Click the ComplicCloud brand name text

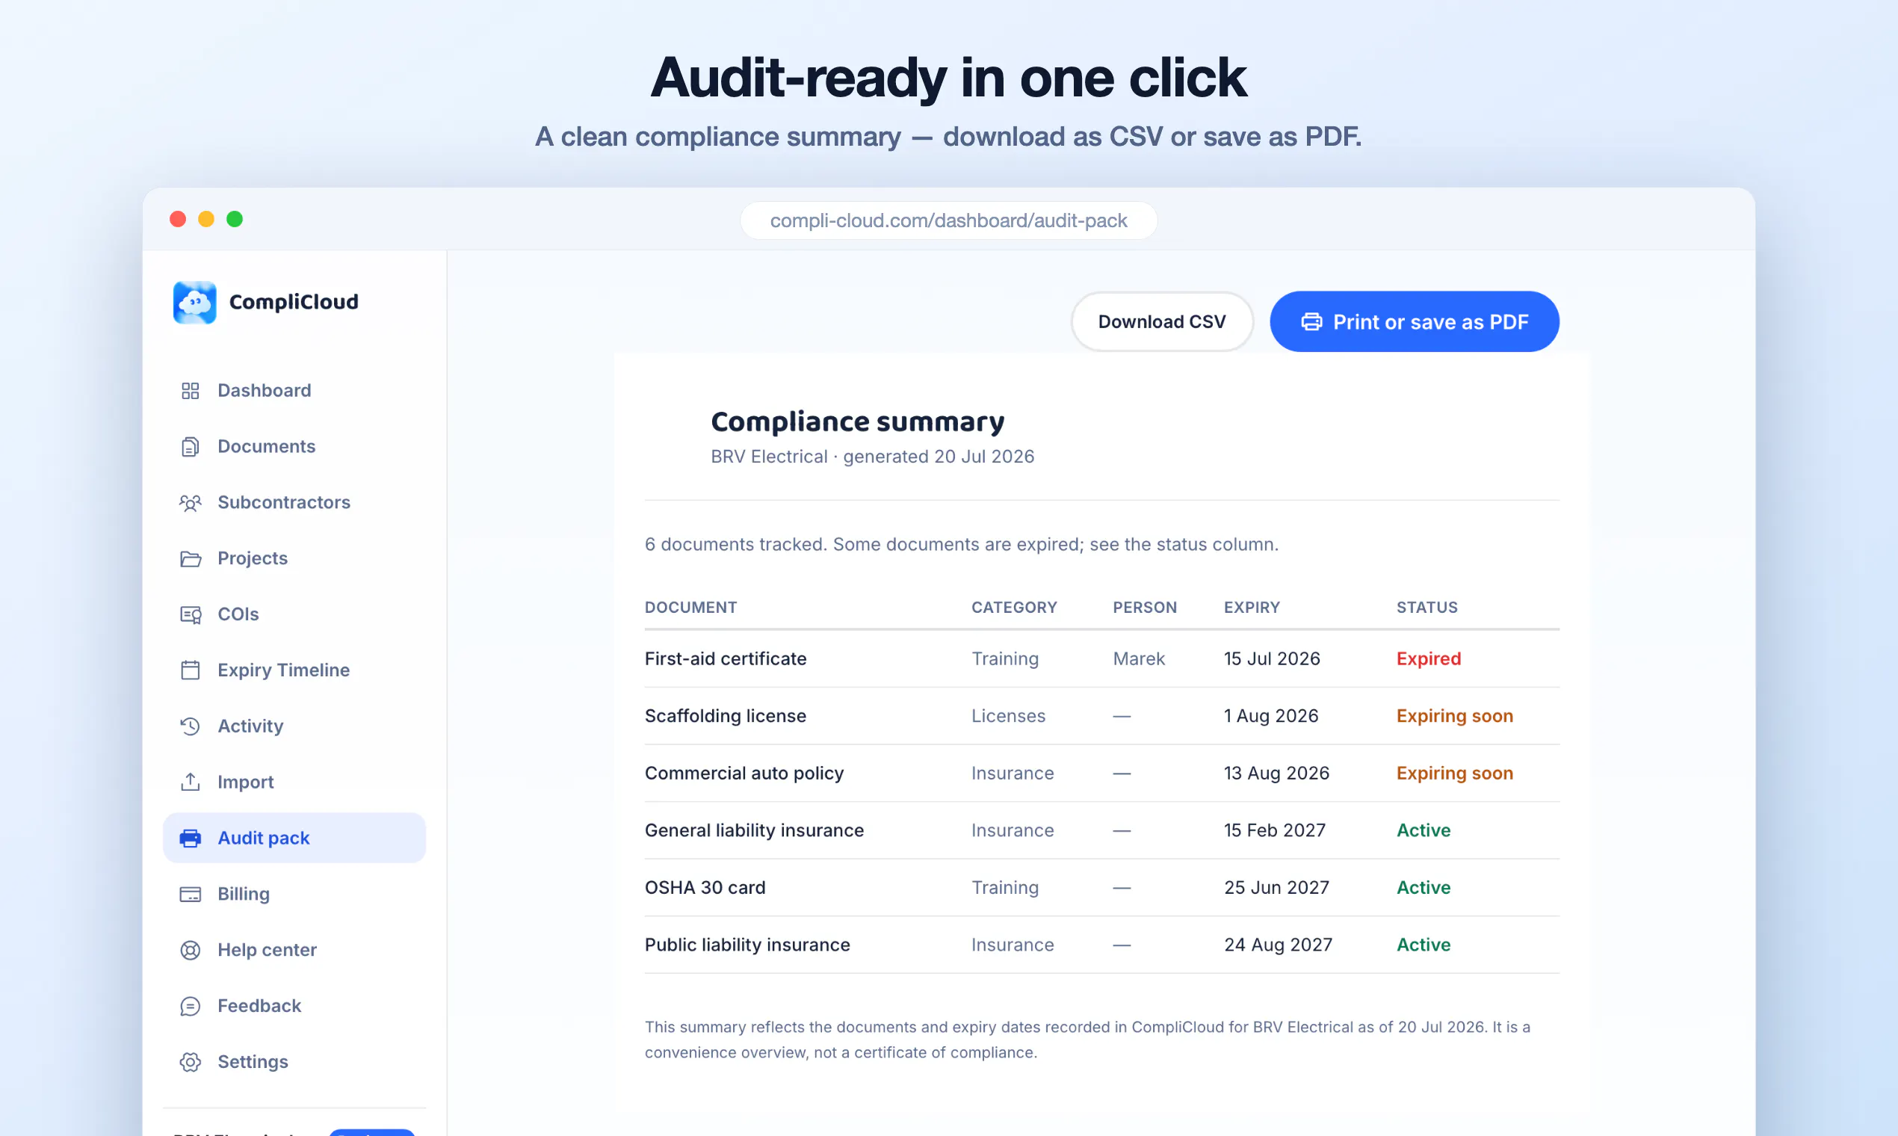coord(294,303)
